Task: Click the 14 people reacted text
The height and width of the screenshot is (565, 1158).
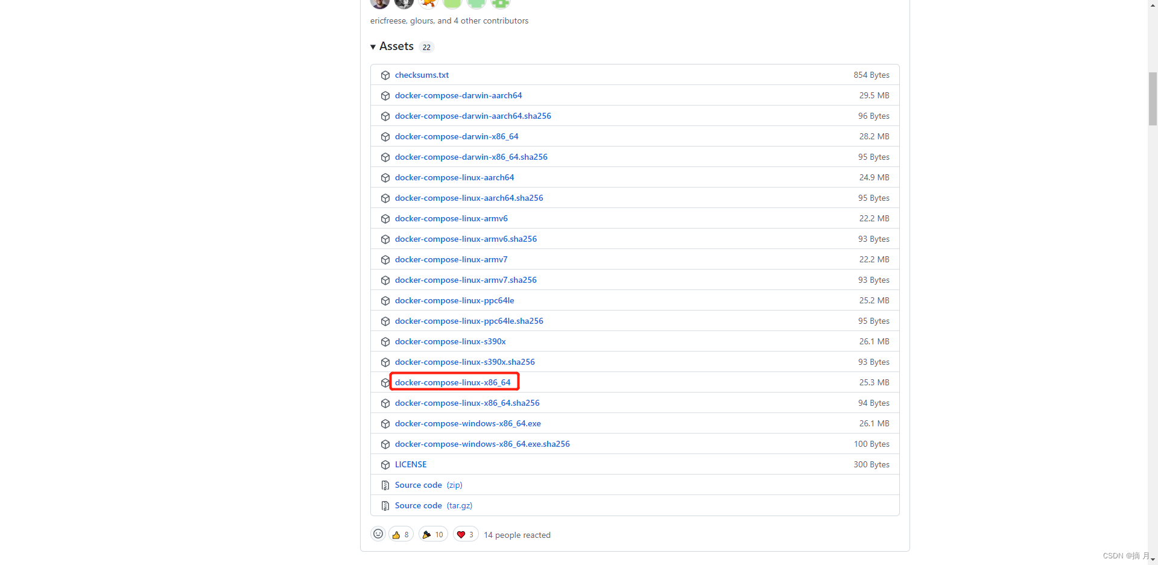Action: [517, 535]
